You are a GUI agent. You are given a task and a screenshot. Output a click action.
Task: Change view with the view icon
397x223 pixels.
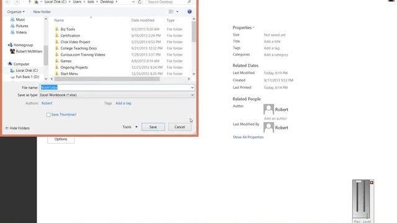[x=171, y=12]
